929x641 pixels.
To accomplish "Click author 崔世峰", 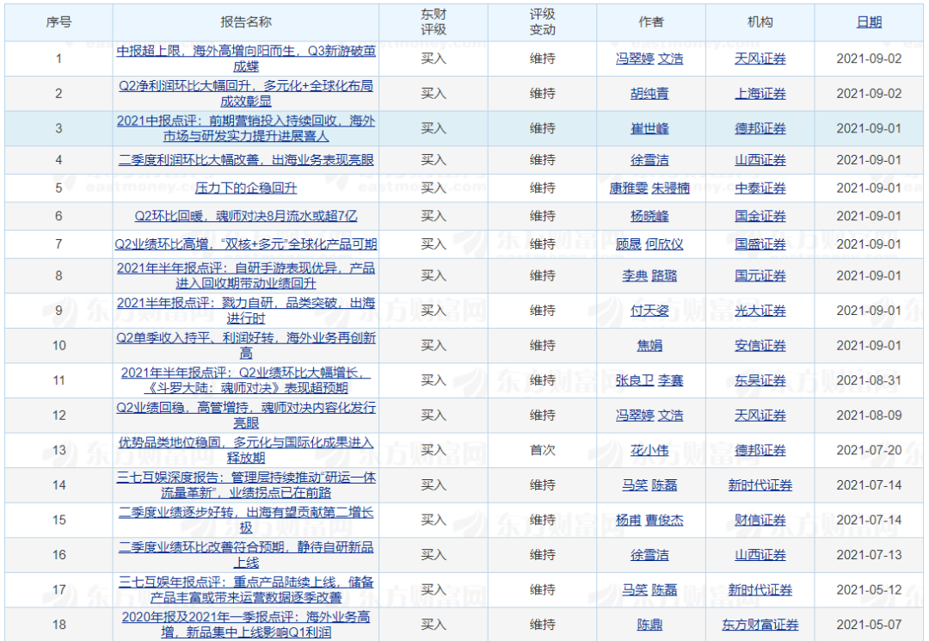I will click(649, 128).
